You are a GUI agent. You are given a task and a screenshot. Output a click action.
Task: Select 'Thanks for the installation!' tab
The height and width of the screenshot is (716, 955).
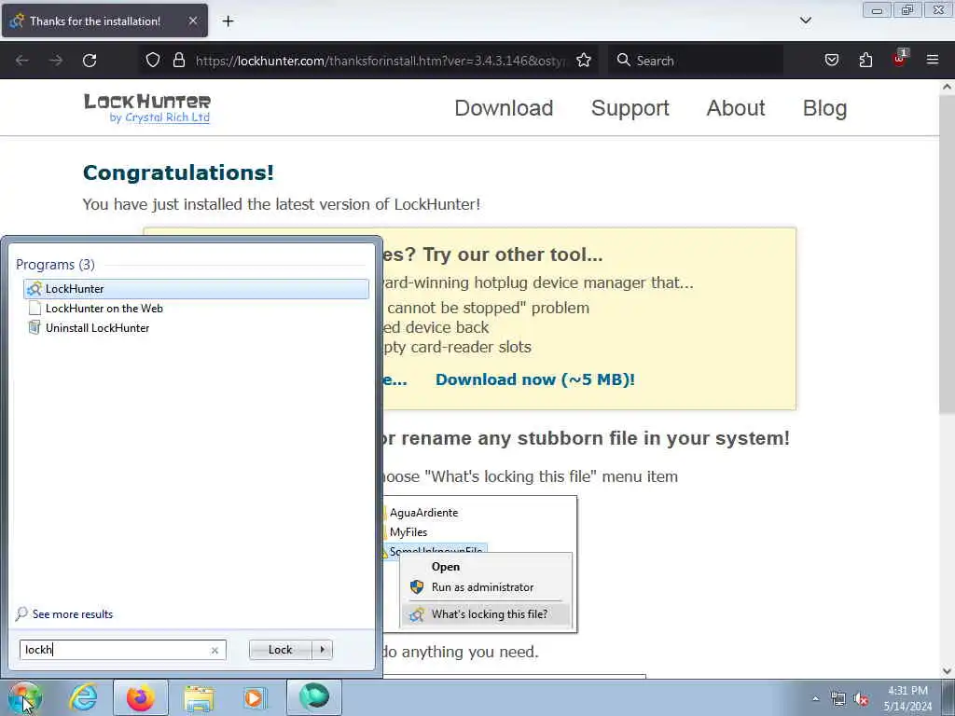click(104, 21)
